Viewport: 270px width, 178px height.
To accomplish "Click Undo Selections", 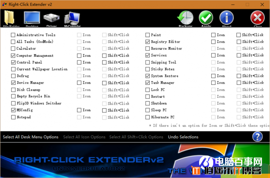I will click(183, 137).
